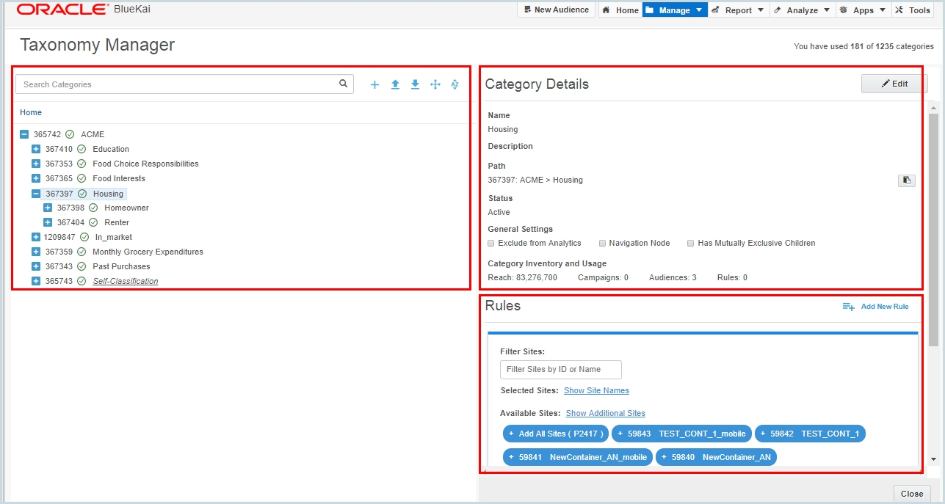This screenshot has width=945, height=504.
Task: Enable Has Mutually Exclusive Children
Action: tap(689, 243)
